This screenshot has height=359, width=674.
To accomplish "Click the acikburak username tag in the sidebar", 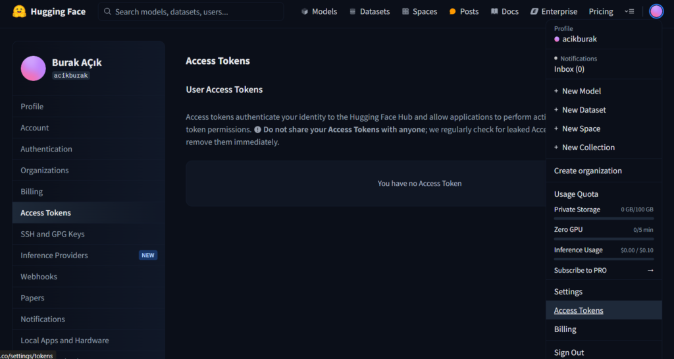I will [x=71, y=76].
